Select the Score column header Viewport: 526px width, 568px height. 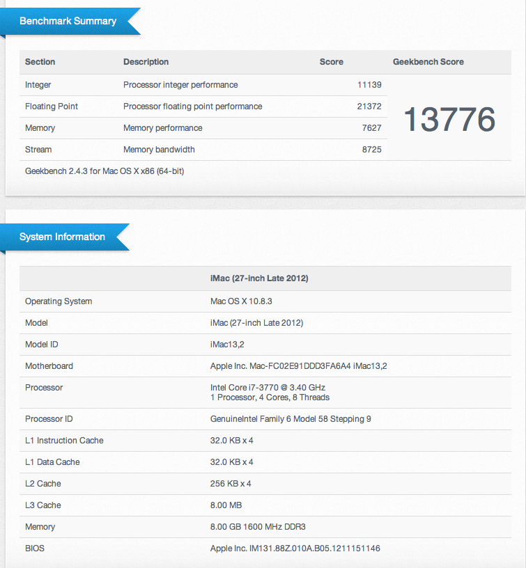click(332, 62)
